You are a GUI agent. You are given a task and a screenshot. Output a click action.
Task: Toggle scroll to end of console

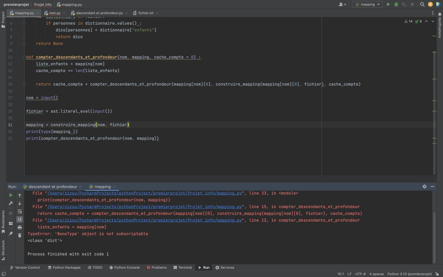pos(20,220)
